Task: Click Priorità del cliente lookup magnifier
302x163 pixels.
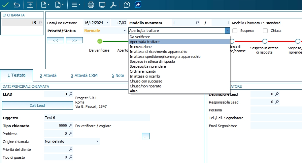Action: click(71, 149)
